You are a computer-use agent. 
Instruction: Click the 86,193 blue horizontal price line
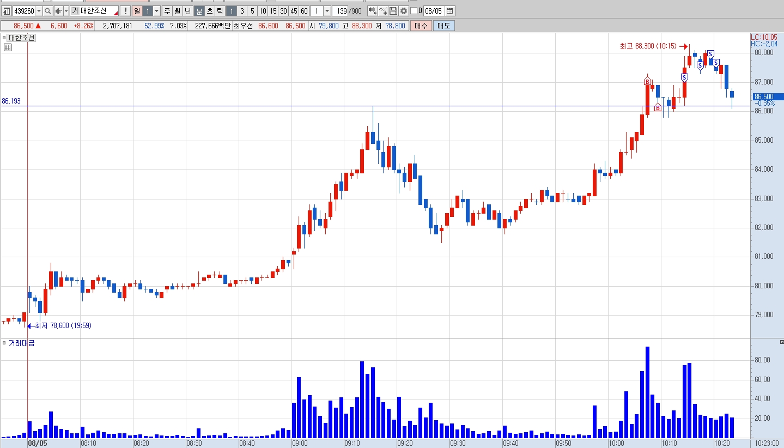[x=381, y=106]
